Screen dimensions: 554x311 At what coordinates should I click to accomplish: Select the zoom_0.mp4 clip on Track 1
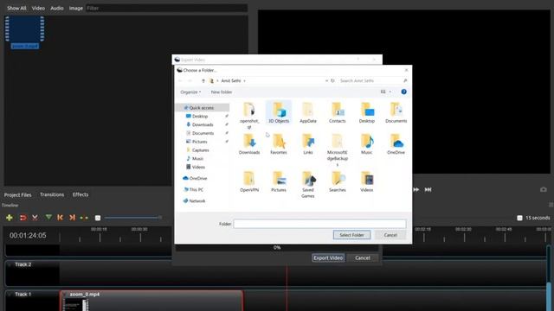tap(151, 301)
